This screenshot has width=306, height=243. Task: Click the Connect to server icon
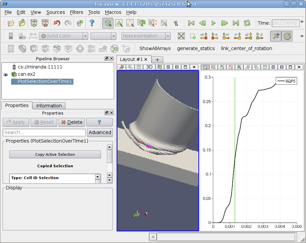click(34, 23)
